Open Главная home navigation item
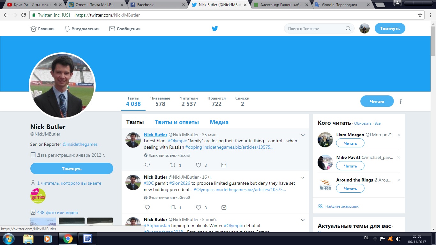 [42, 29]
